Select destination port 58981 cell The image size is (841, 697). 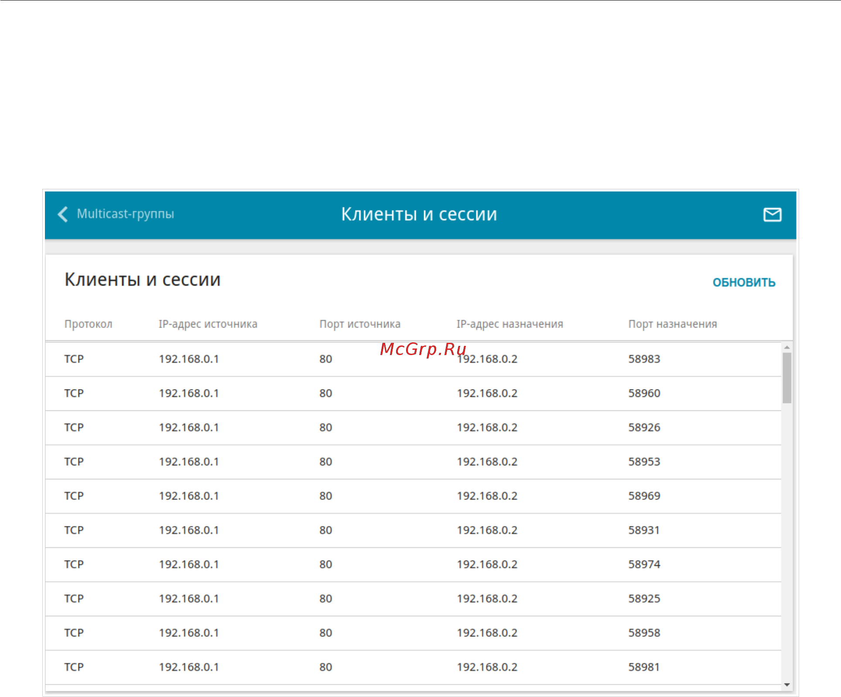pyautogui.click(x=644, y=667)
